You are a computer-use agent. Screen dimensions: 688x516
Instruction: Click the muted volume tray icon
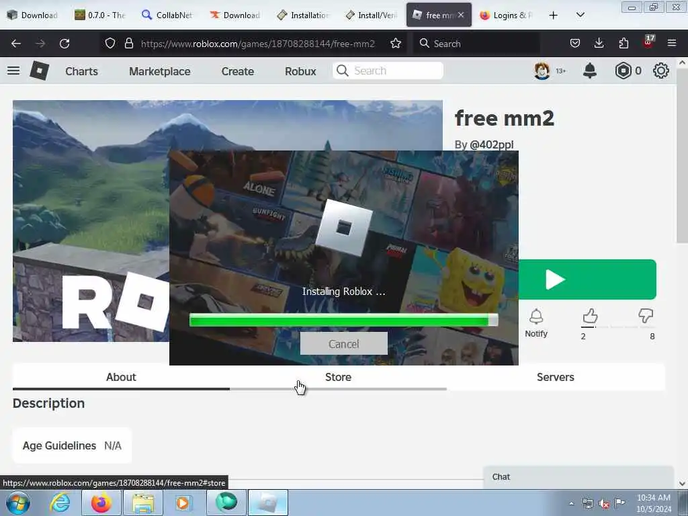point(604,504)
